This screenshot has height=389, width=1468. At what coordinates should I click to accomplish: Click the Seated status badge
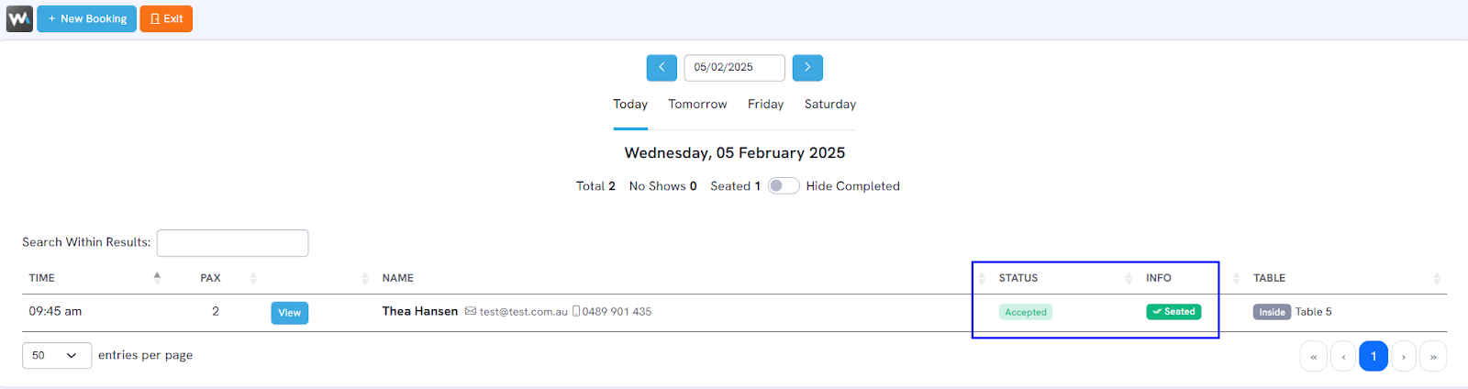click(1173, 312)
